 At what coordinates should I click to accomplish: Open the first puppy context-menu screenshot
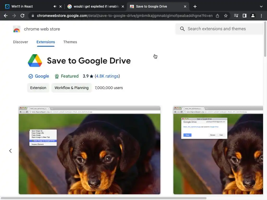(90, 150)
